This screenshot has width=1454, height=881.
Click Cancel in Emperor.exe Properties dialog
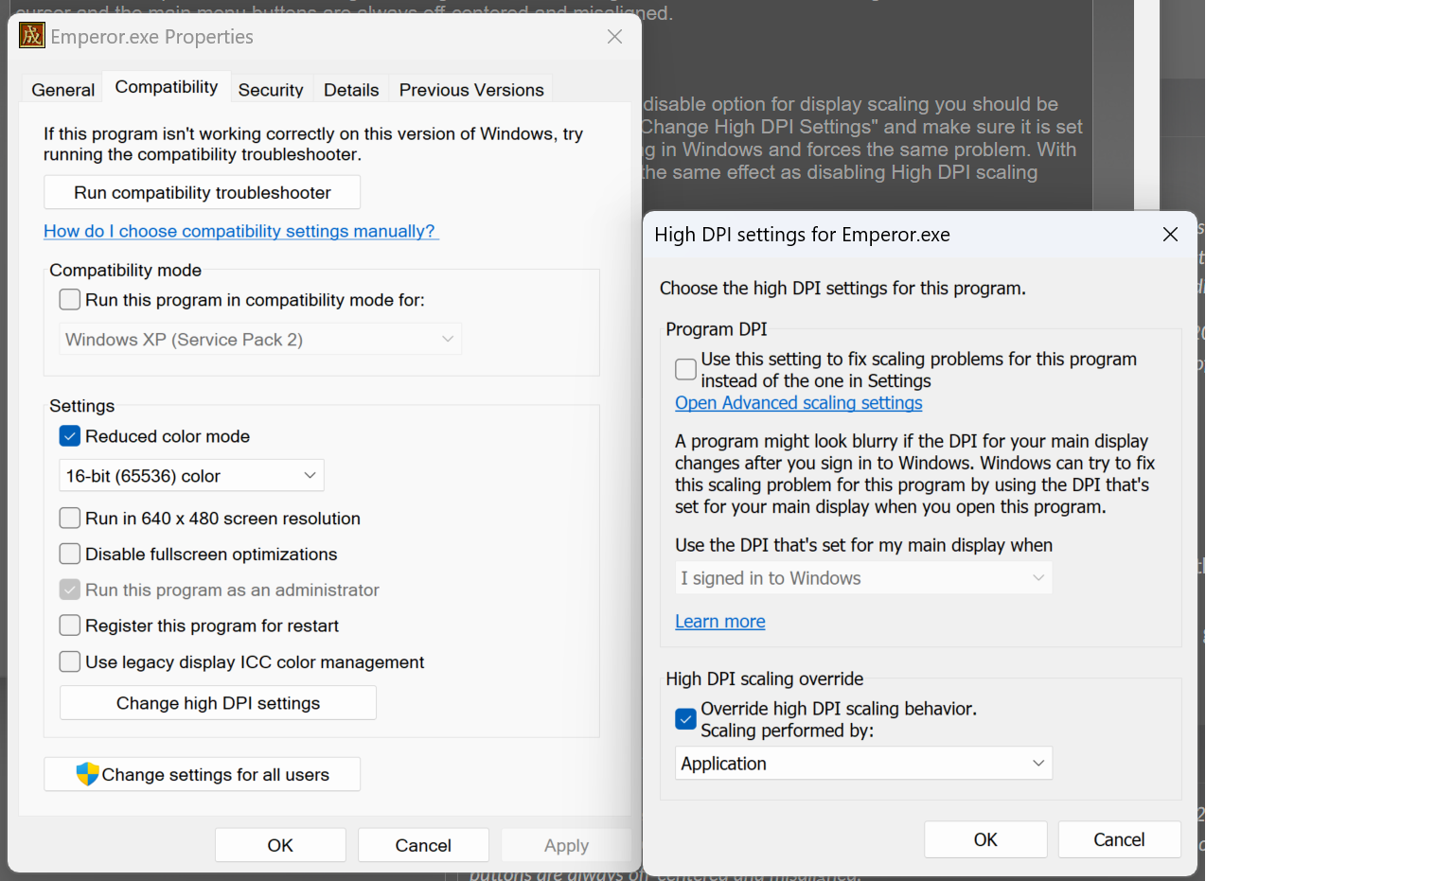[423, 845]
